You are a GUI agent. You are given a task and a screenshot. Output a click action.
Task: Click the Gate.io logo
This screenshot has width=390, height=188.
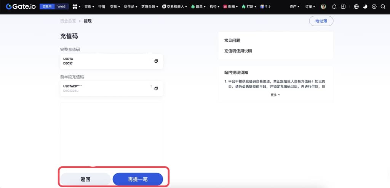tap(21, 6)
